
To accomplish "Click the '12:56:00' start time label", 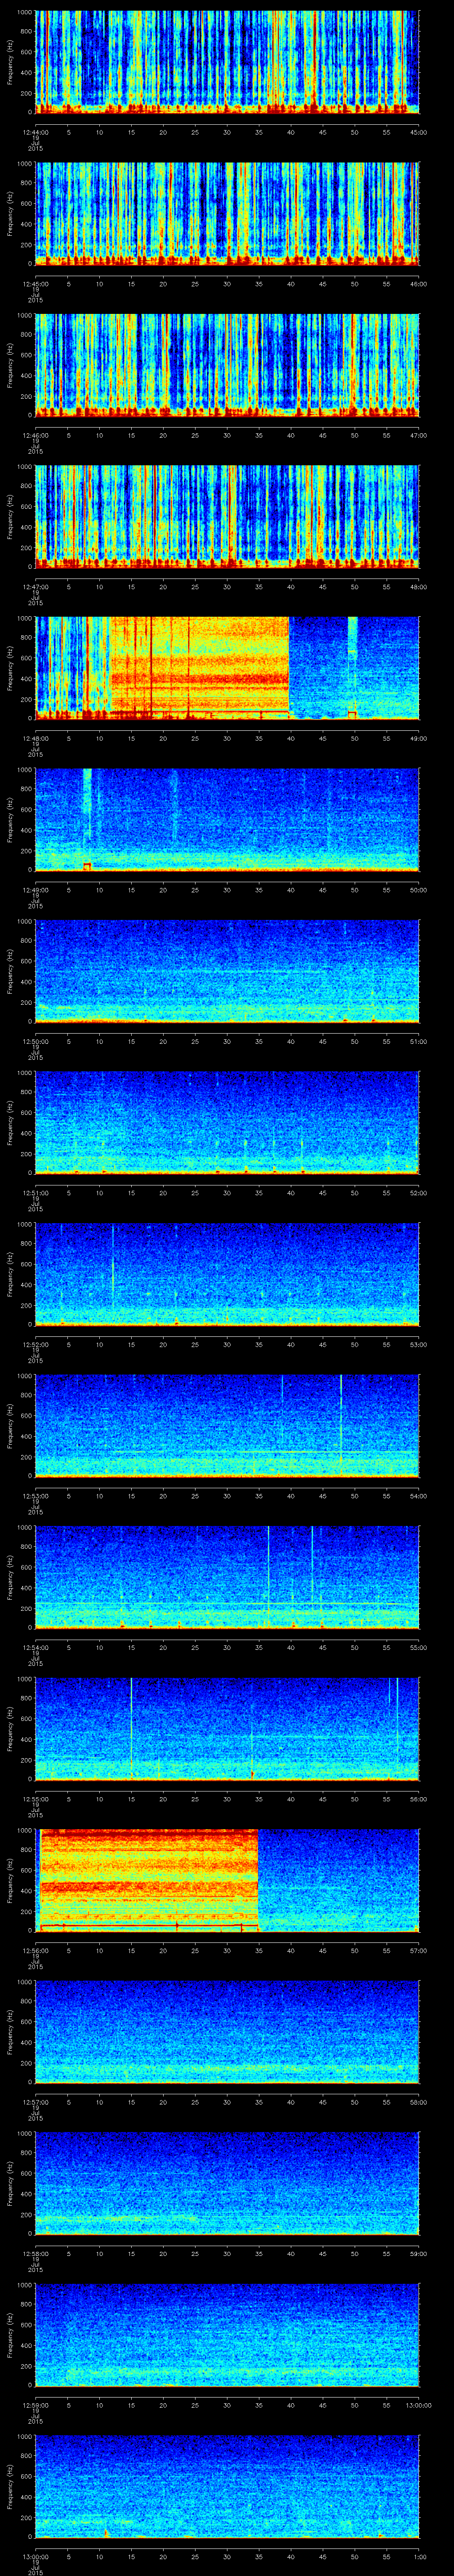I will [x=35, y=1951].
